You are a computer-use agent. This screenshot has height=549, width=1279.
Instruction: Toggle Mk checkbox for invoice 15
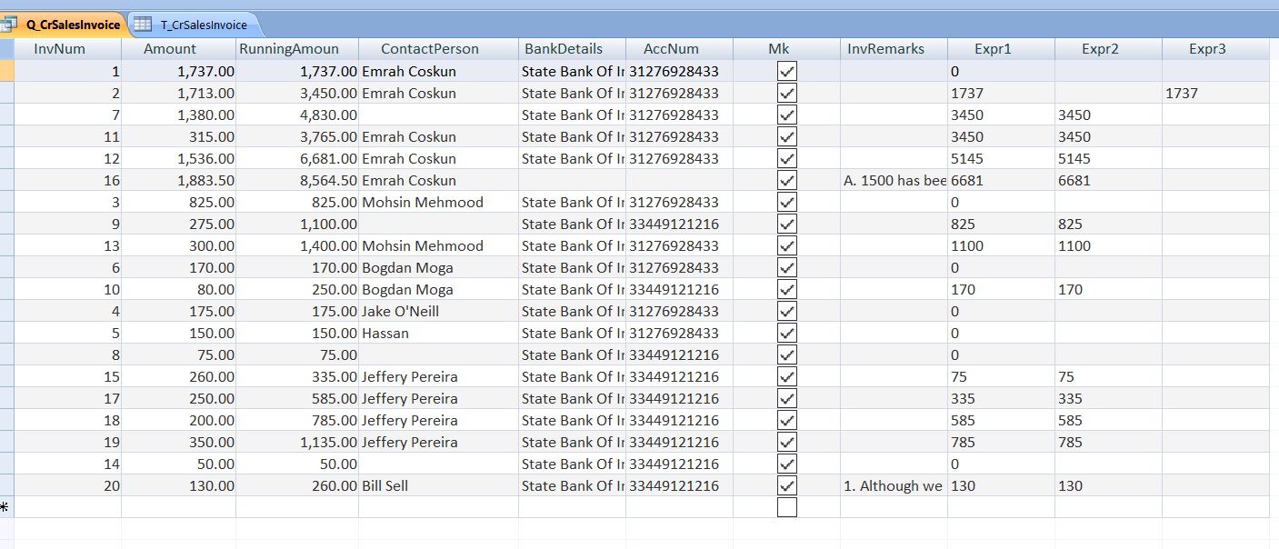(787, 376)
